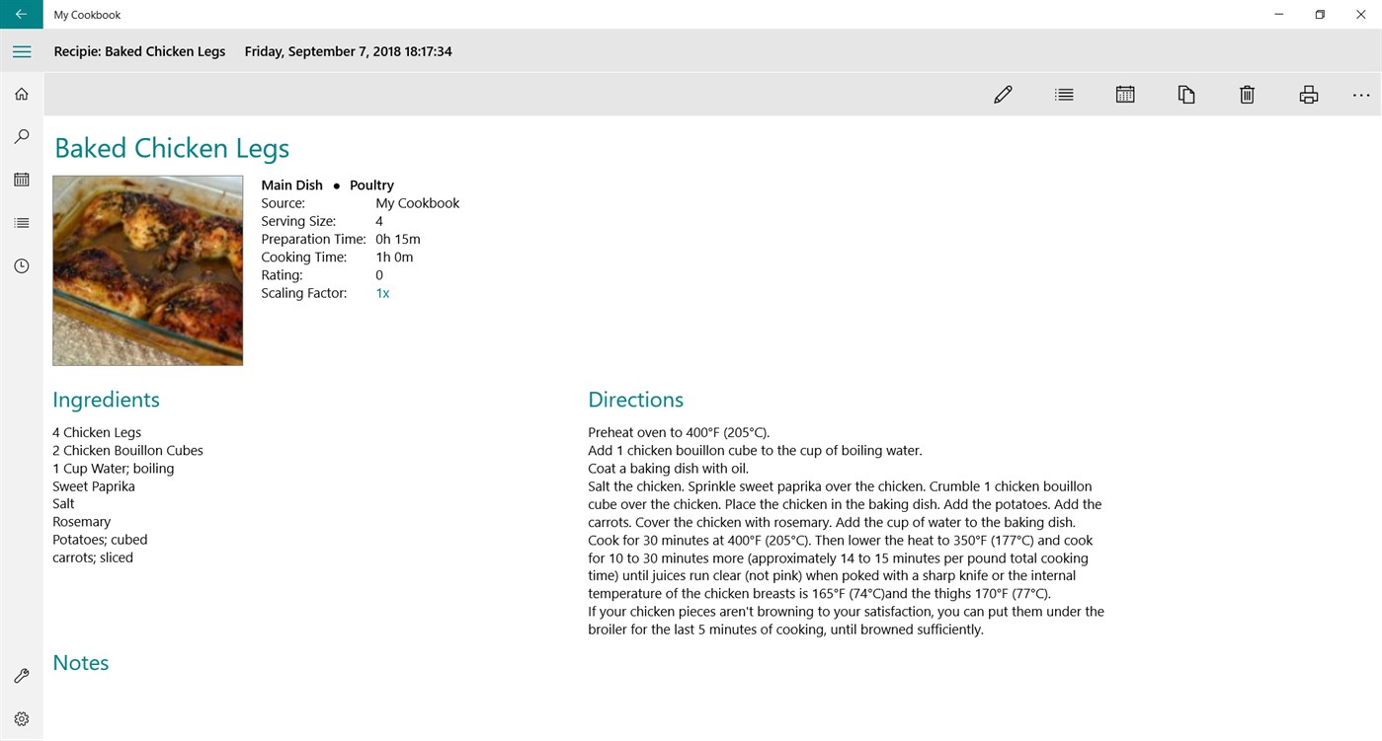
Task: Schedule this recipe on the calendar
Action: click(x=1125, y=94)
